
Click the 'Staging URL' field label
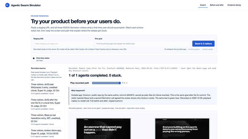pyautogui.click(x=38, y=39)
